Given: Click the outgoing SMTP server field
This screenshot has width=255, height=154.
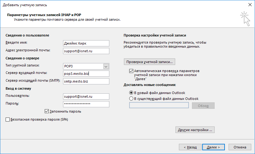Looking at the screenshot, I should coord(86,81).
